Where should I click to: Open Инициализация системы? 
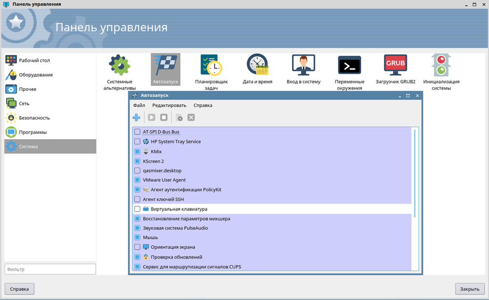442,65
